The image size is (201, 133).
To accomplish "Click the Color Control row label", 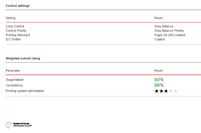I will coord(15,26).
